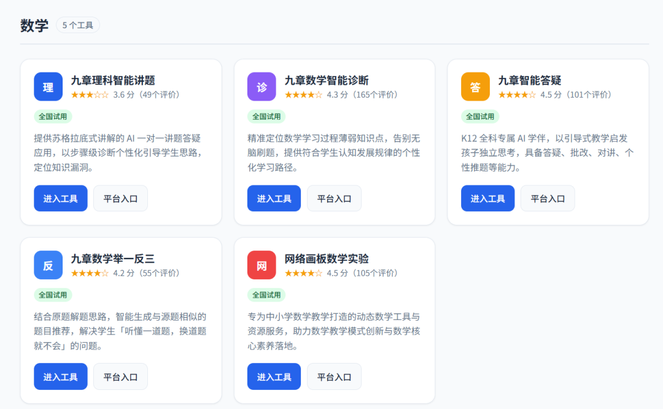Viewport: 663px width, 409px height.
Task: Click the star rating of 九章数学举一反三
Action: point(90,273)
